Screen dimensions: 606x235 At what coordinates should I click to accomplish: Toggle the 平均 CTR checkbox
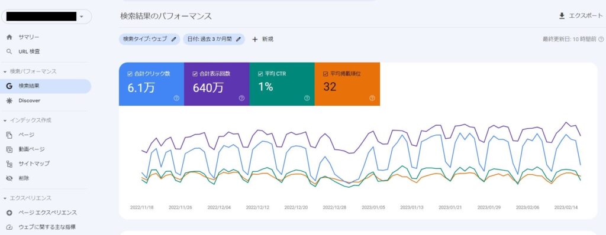(x=260, y=73)
